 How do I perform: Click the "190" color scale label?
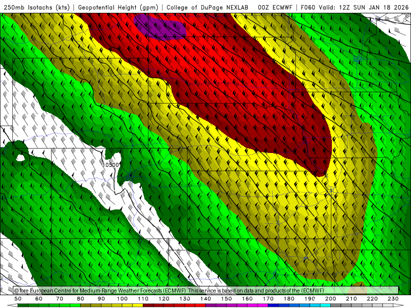(x=310, y=299)
